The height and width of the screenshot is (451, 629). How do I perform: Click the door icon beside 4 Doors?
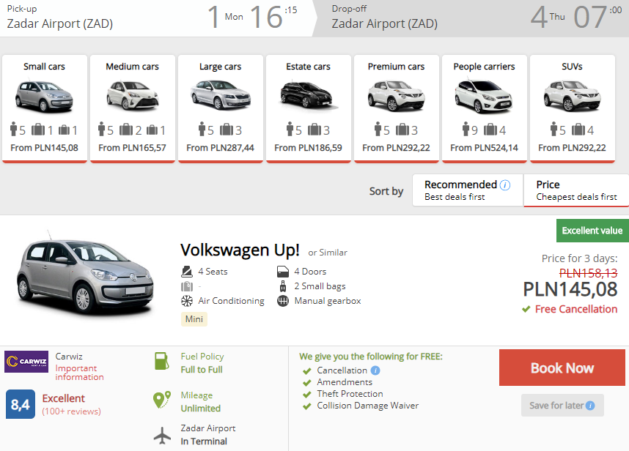point(283,272)
